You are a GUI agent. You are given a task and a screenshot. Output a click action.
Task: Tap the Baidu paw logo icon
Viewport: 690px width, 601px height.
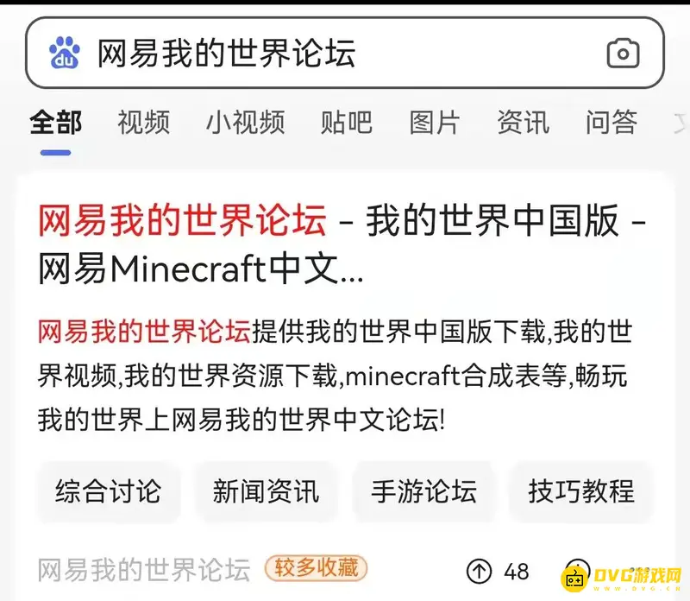tap(64, 53)
